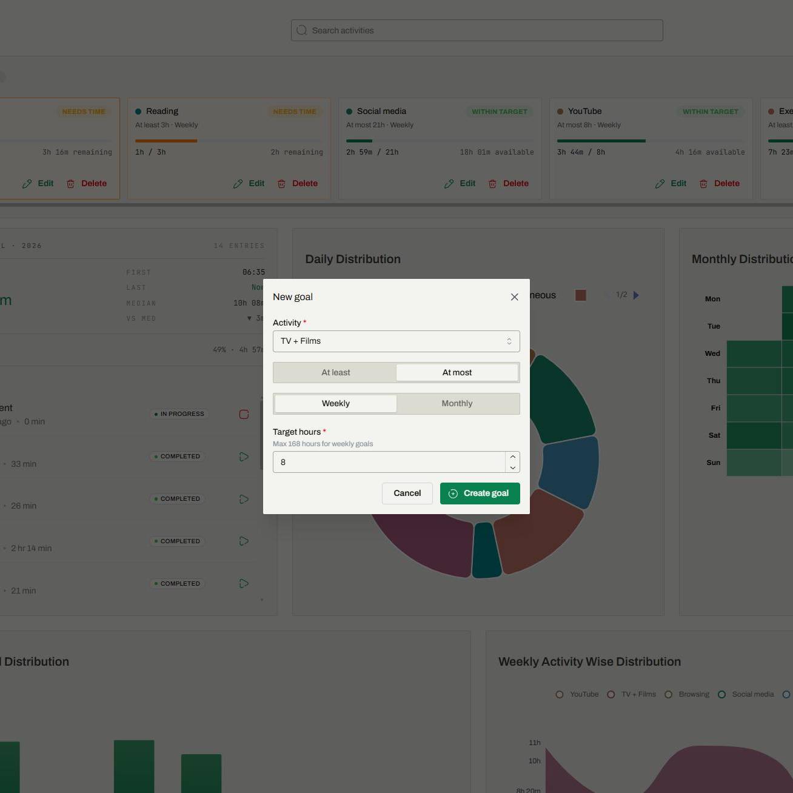
Task: Delete the YouTube goal
Action: coord(720,184)
